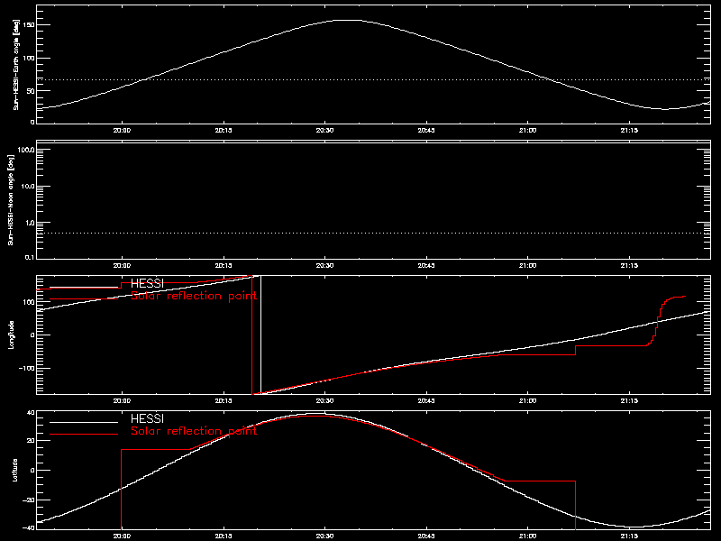Click the 50 tick in Earth angle panel
Screen dimensions: 721x541
pyautogui.click(x=31, y=91)
